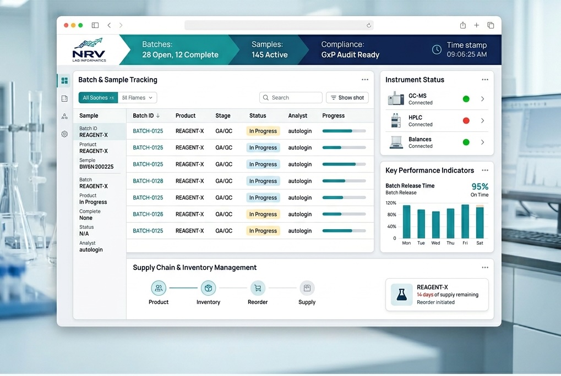Click the Product column header
Image resolution: width=561 pixels, height=376 pixels.
[186, 115]
